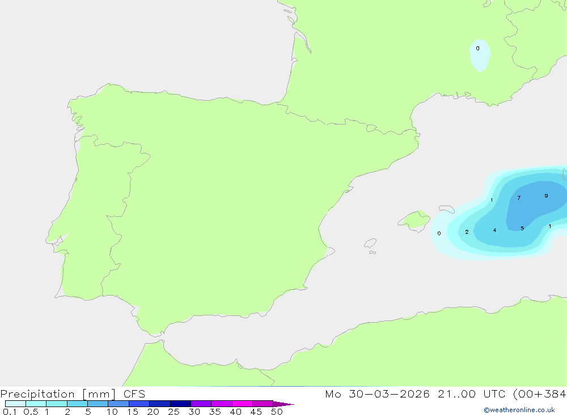
Task: Click the over-50 arrow tip of legend
Action: (283, 404)
